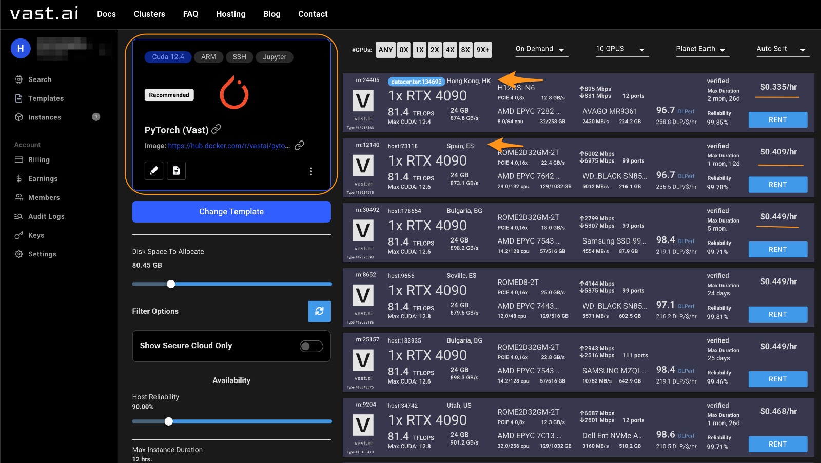Rent the Hong Kong RTX 4090 machine
The width and height of the screenshot is (821, 463).
coord(777,119)
